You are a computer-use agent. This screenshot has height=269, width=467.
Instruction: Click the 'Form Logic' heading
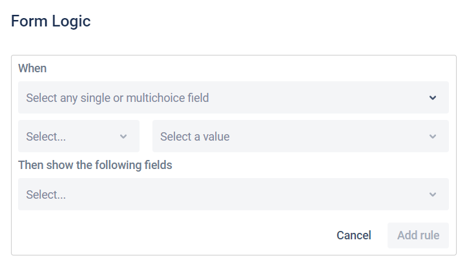tap(51, 21)
